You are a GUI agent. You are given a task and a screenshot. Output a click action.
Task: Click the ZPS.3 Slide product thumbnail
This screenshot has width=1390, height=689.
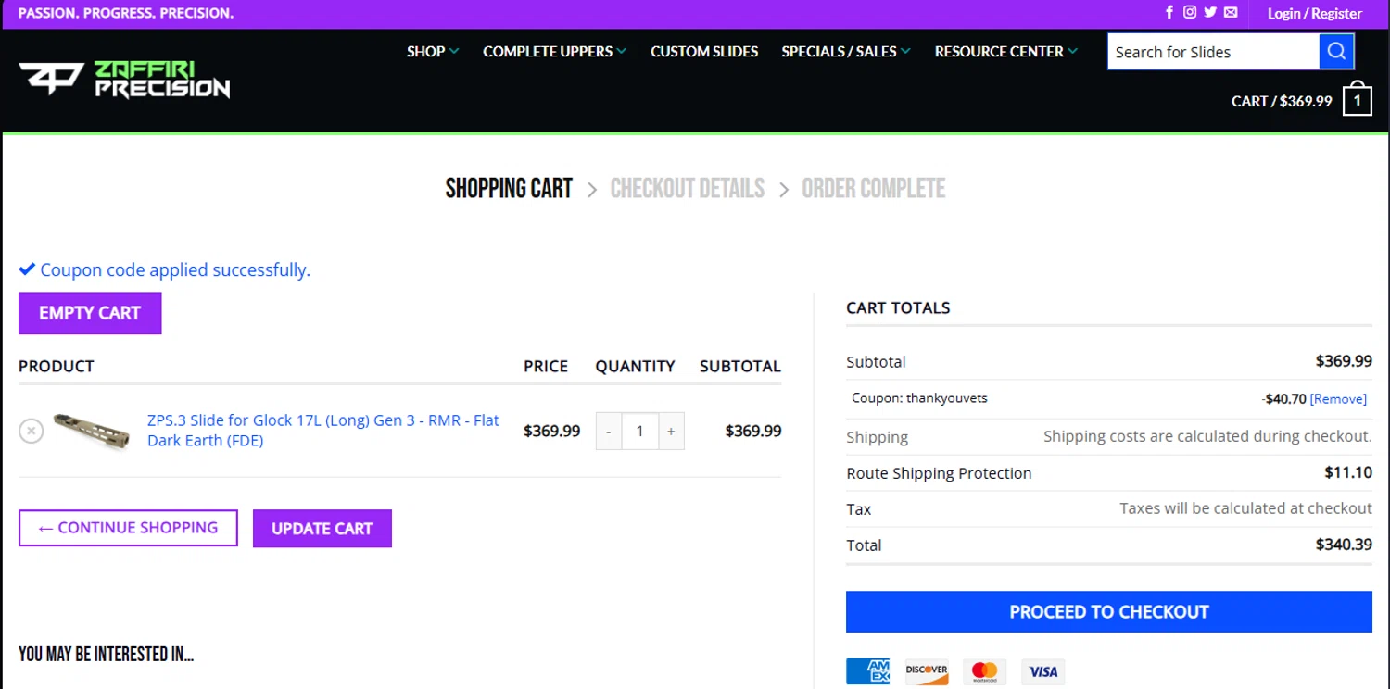point(92,431)
